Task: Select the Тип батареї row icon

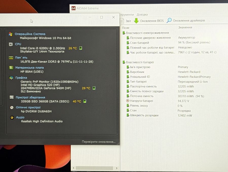Action: (x=128, y=81)
